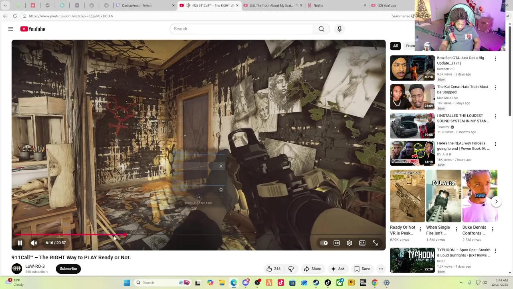Reload the page with the refresh icon
Screen dimensions: 513x289
[x=15, y=16]
